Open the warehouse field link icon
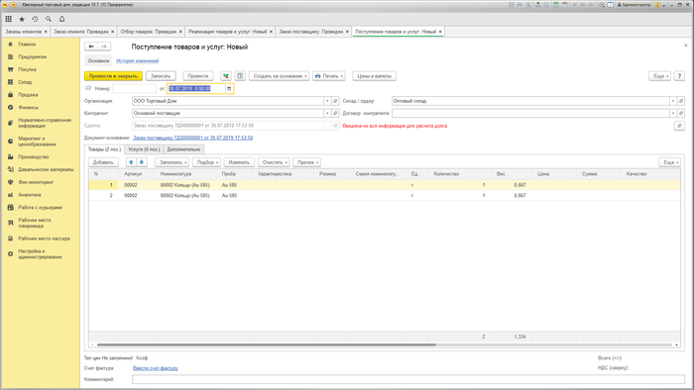The width and height of the screenshot is (694, 390). pos(681,101)
